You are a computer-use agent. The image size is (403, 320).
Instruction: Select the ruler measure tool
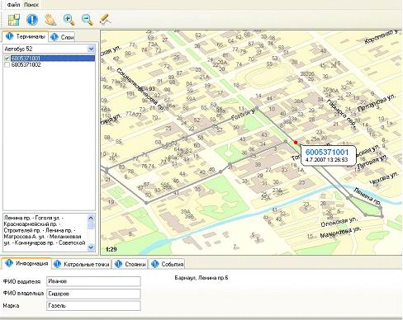(106, 20)
